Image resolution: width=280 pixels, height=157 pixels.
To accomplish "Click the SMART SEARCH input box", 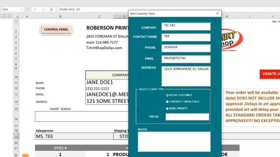I will [x=82, y=116].
